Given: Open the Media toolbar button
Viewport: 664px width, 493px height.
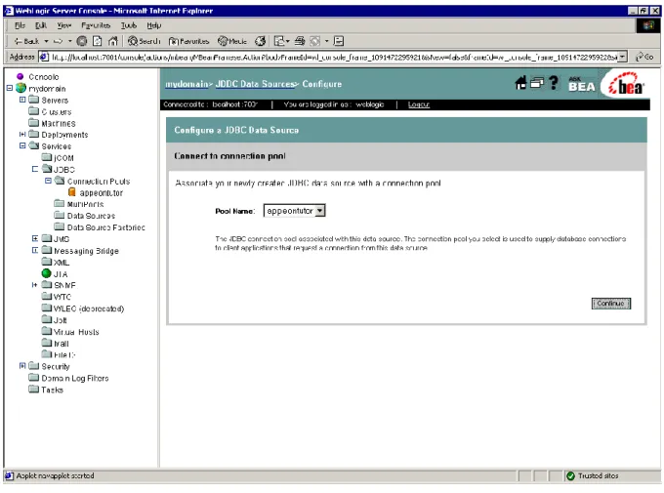Looking at the screenshot, I should 232,41.
